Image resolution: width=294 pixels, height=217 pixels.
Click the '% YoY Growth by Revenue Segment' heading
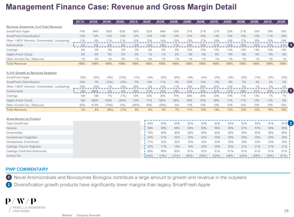click(32, 73)
